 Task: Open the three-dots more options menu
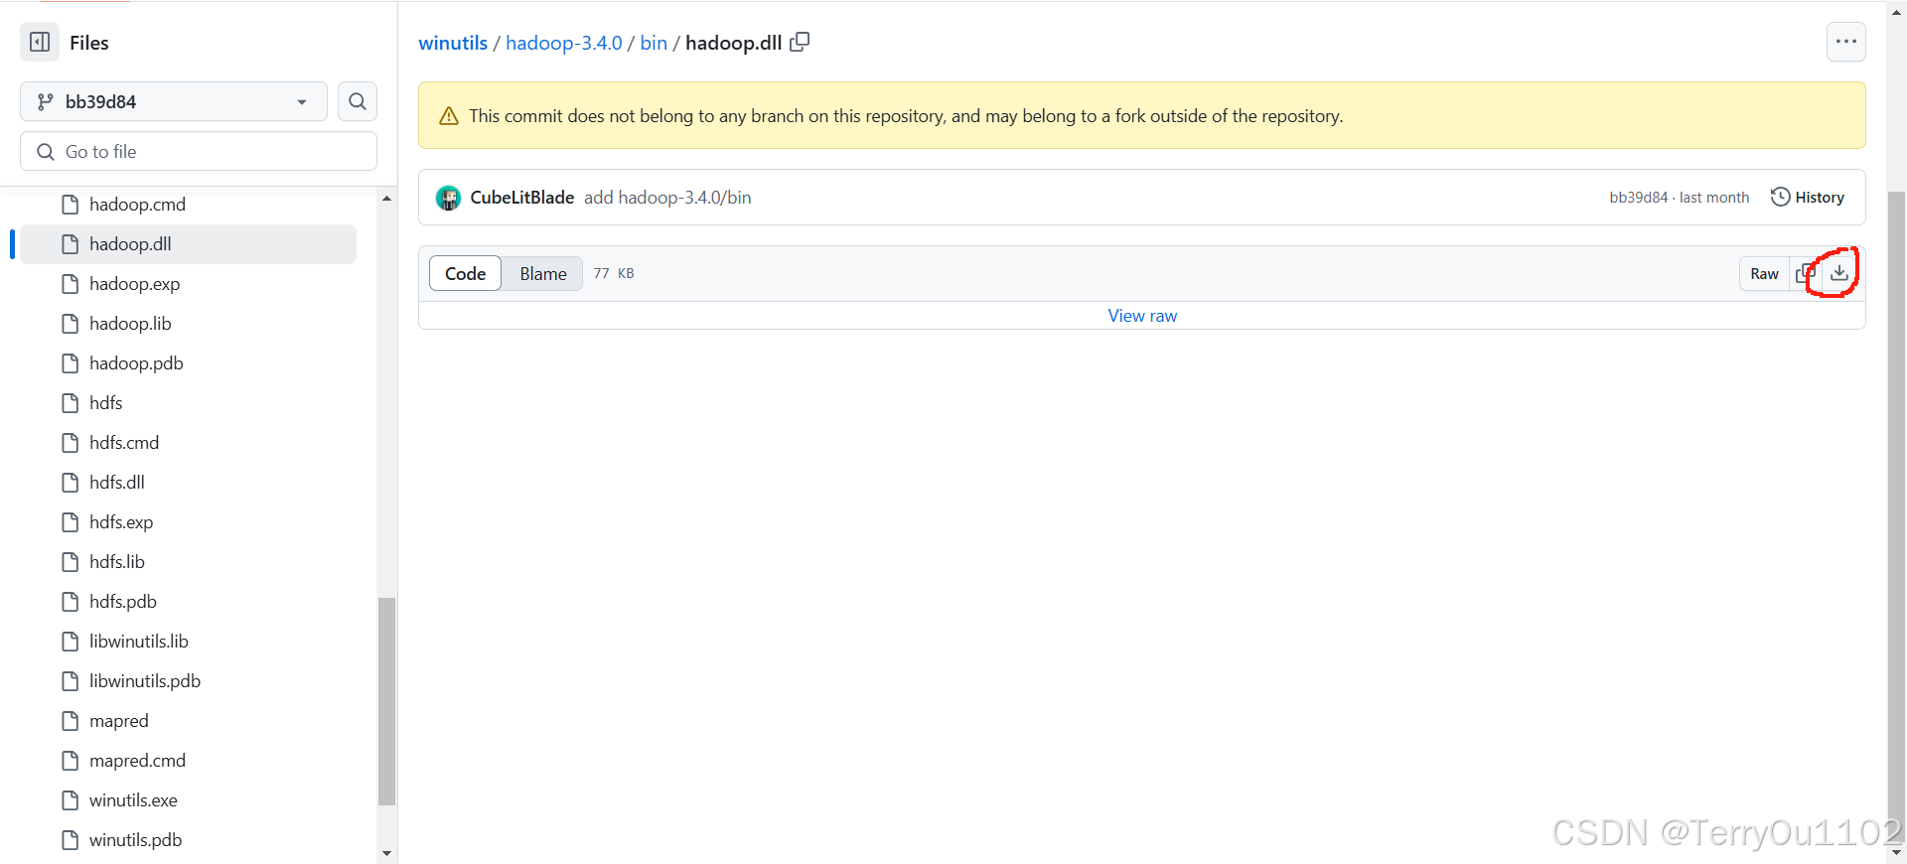coord(1845,42)
